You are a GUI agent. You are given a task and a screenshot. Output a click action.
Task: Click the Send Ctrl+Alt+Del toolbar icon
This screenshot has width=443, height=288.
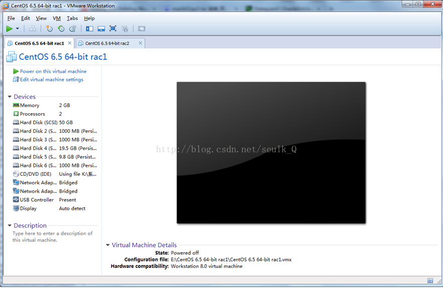[x=33, y=29]
